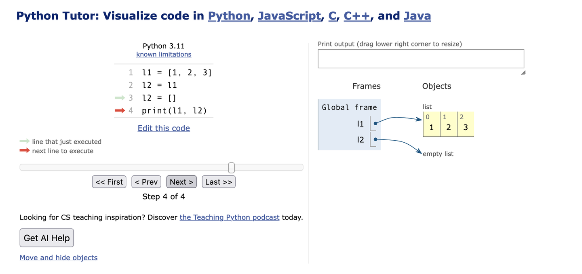Click the resize handle below the print output box
This screenshot has height=274, width=582.
tap(523, 72)
